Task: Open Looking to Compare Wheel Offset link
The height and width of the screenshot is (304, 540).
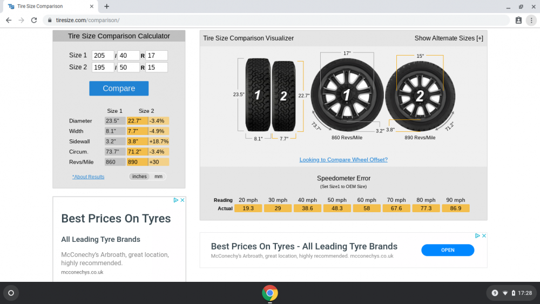Action: click(x=343, y=160)
